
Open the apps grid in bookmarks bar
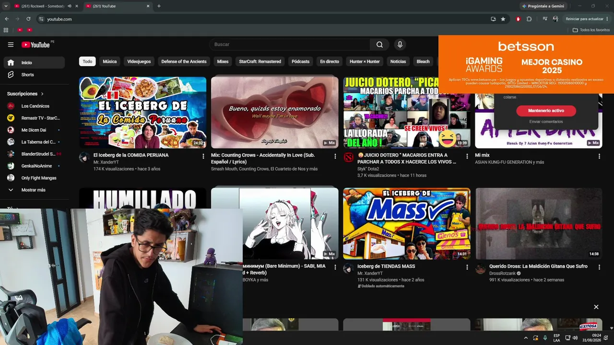click(x=6, y=30)
